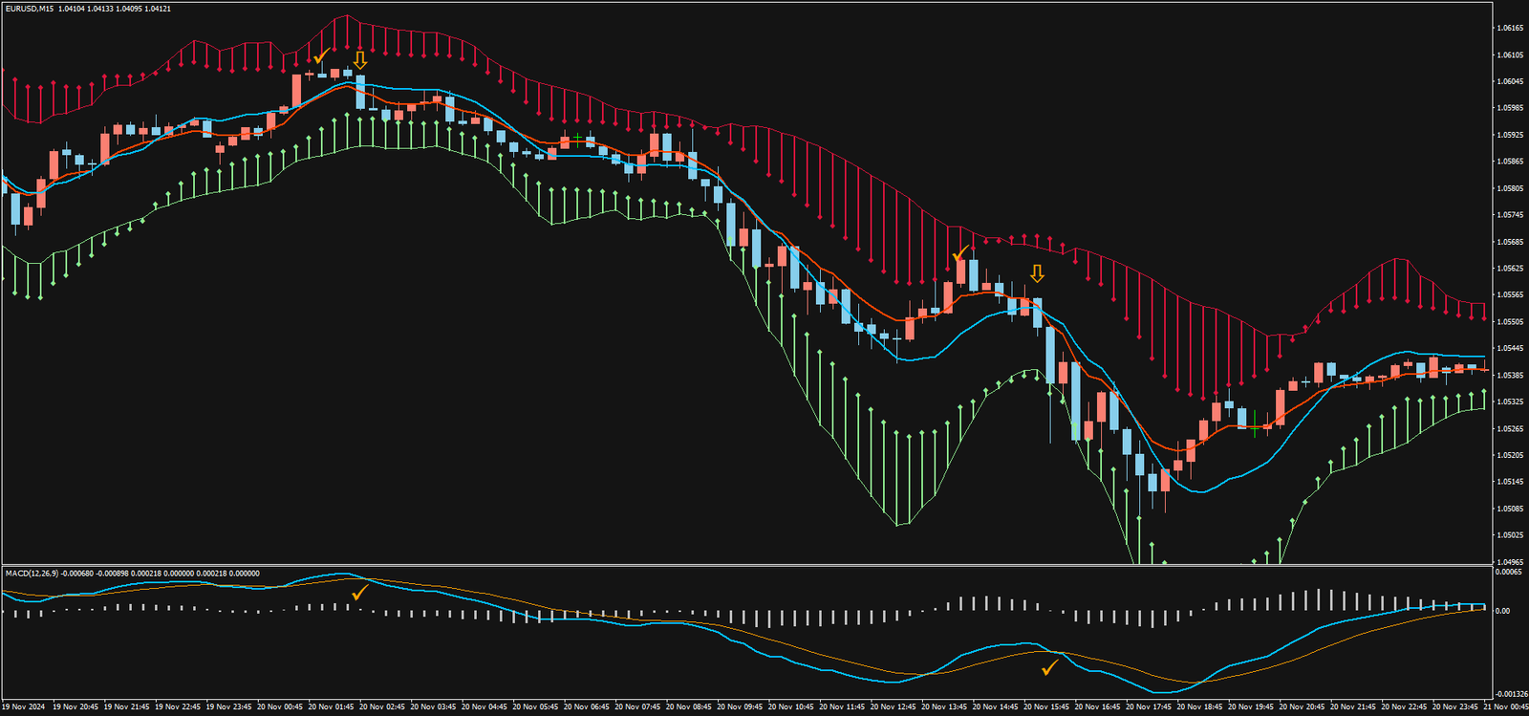Click the 1.06165 price level on the axis
The width and height of the screenshot is (1529, 716).
coord(1510,29)
